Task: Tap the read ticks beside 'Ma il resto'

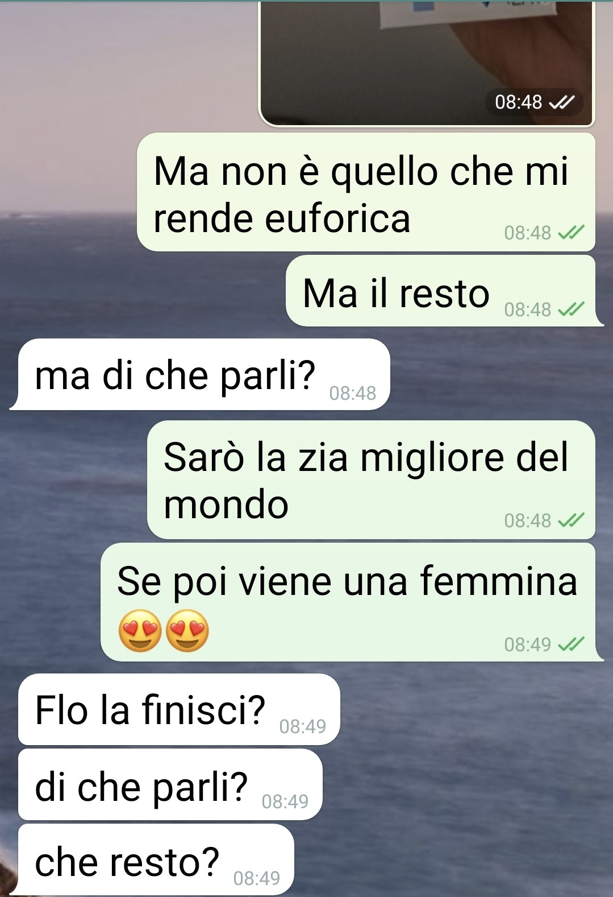Action: click(571, 309)
